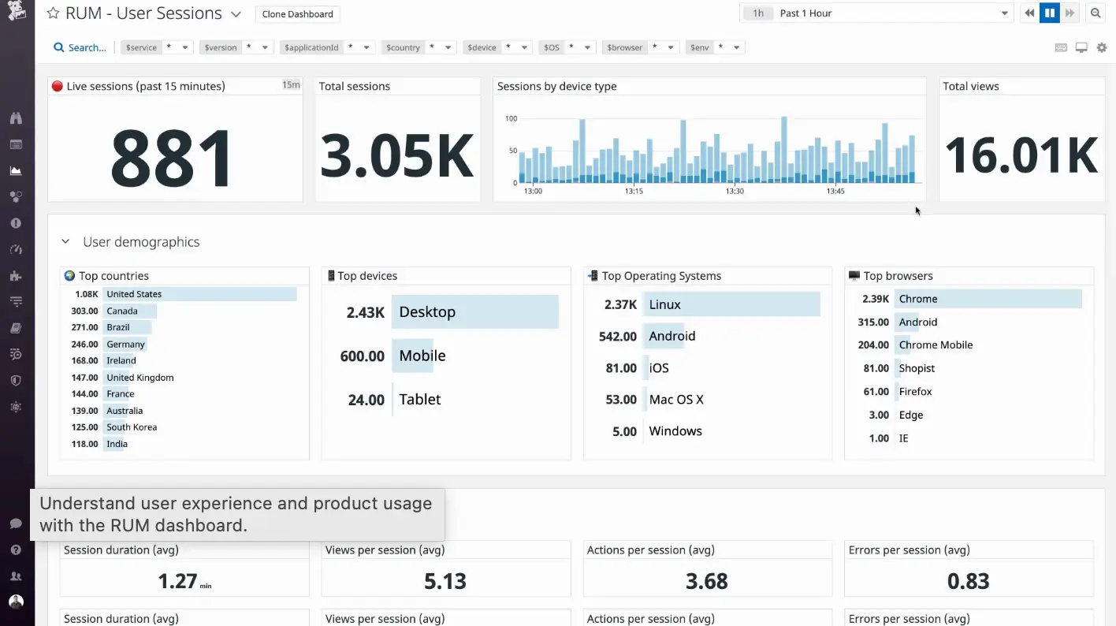1116x626 pixels.
Task: Click the Sessions by device type chart
Action: pyautogui.click(x=709, y=150)
